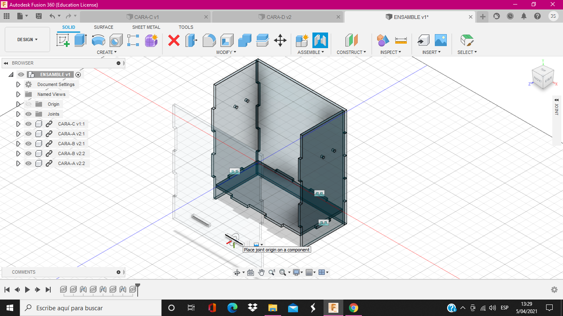Click the Orbit navigation tool

(x=237, y=272)
